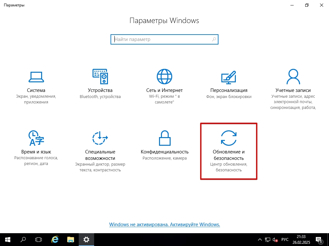Launch Internet Explorer from the taskbar
The width and height of the screenshot is (329, 246).
click(x=55, y=240)
